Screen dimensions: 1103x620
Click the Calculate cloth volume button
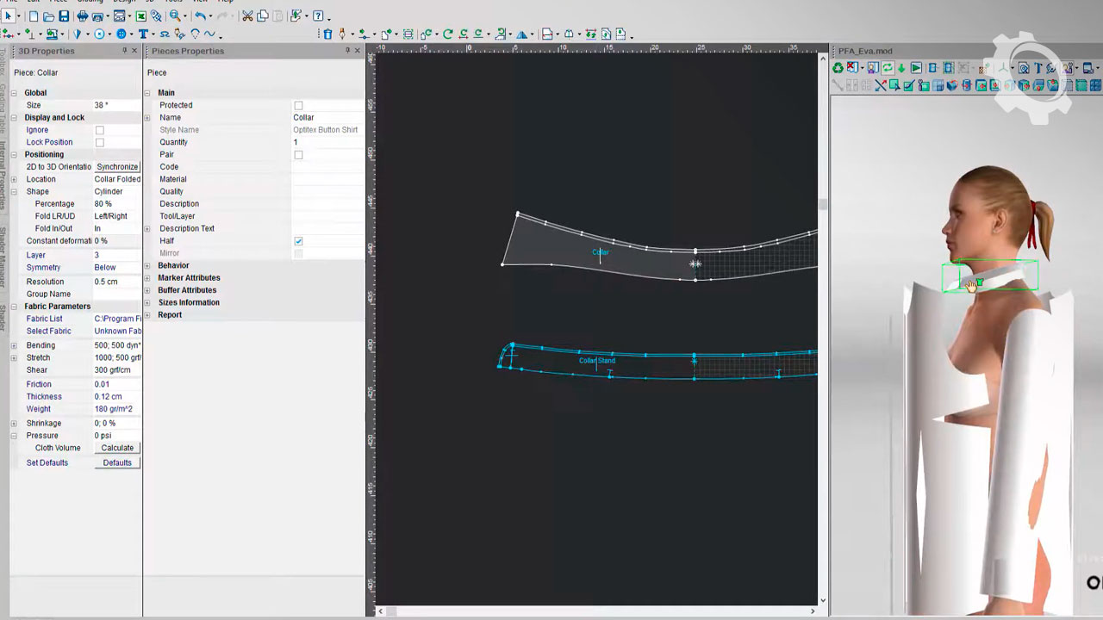[x=117, y=449]
